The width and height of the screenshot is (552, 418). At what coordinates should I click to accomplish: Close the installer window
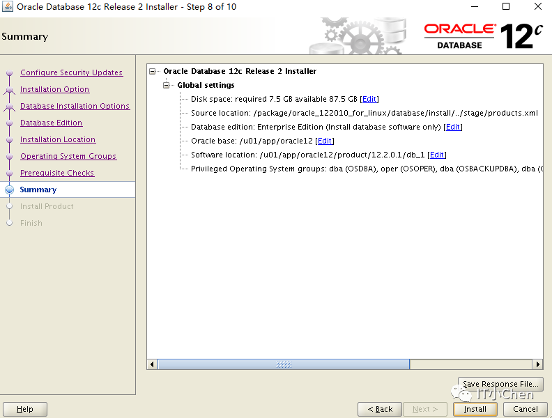pyautogui.click(x=537, y=6)
